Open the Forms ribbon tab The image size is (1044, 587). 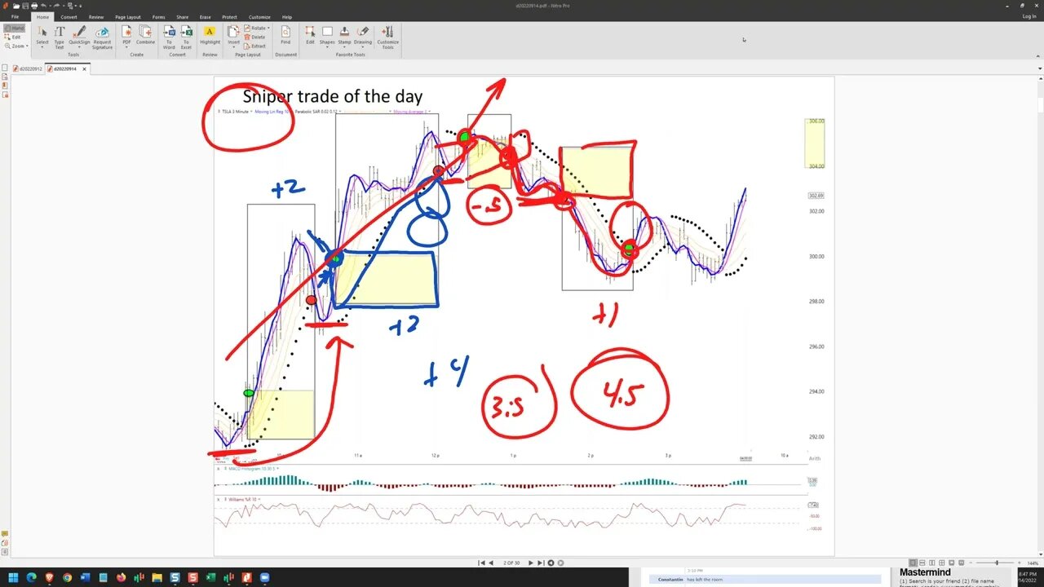158,16
